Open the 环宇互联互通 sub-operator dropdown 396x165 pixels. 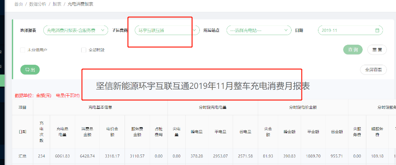tap(167, 30)
